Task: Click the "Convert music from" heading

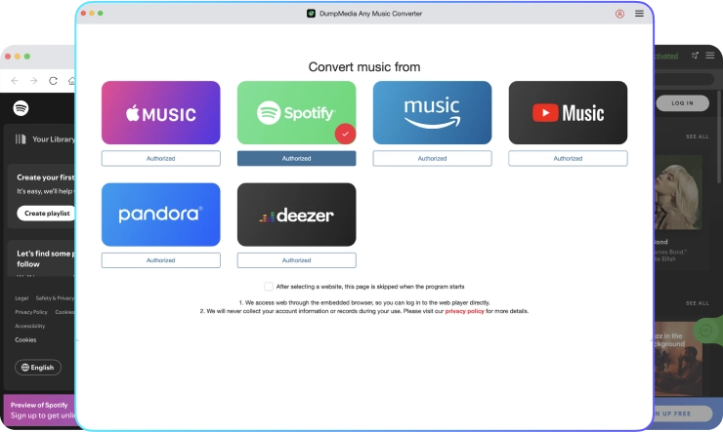Action: [x=364, y=67]
